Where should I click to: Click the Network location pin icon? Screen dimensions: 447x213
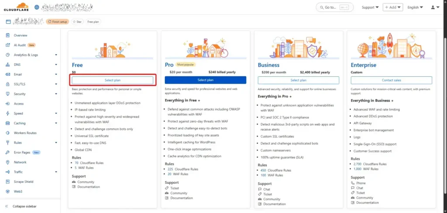point(8,162)
